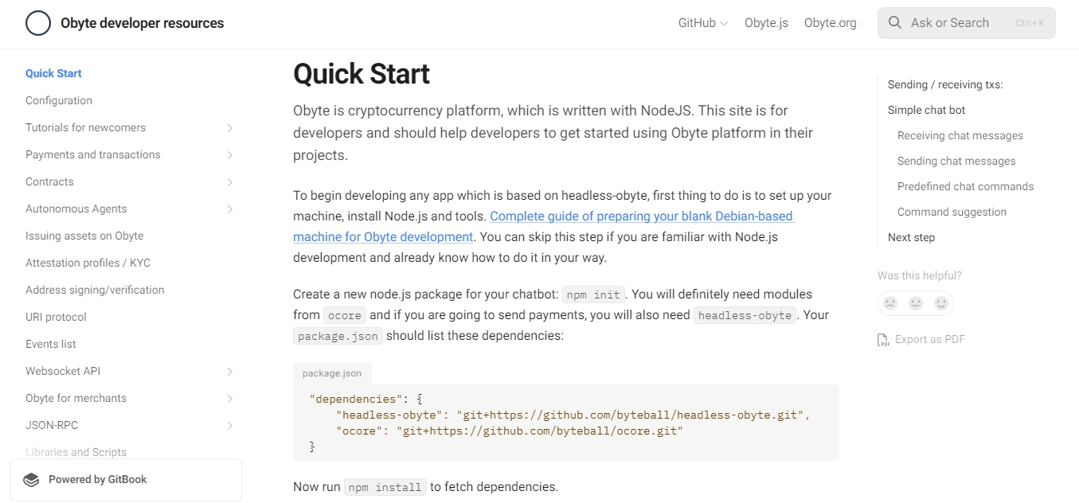Open Tutorials for newcomers page
The height and width of the screenshot is (503, 1079).
85,127
